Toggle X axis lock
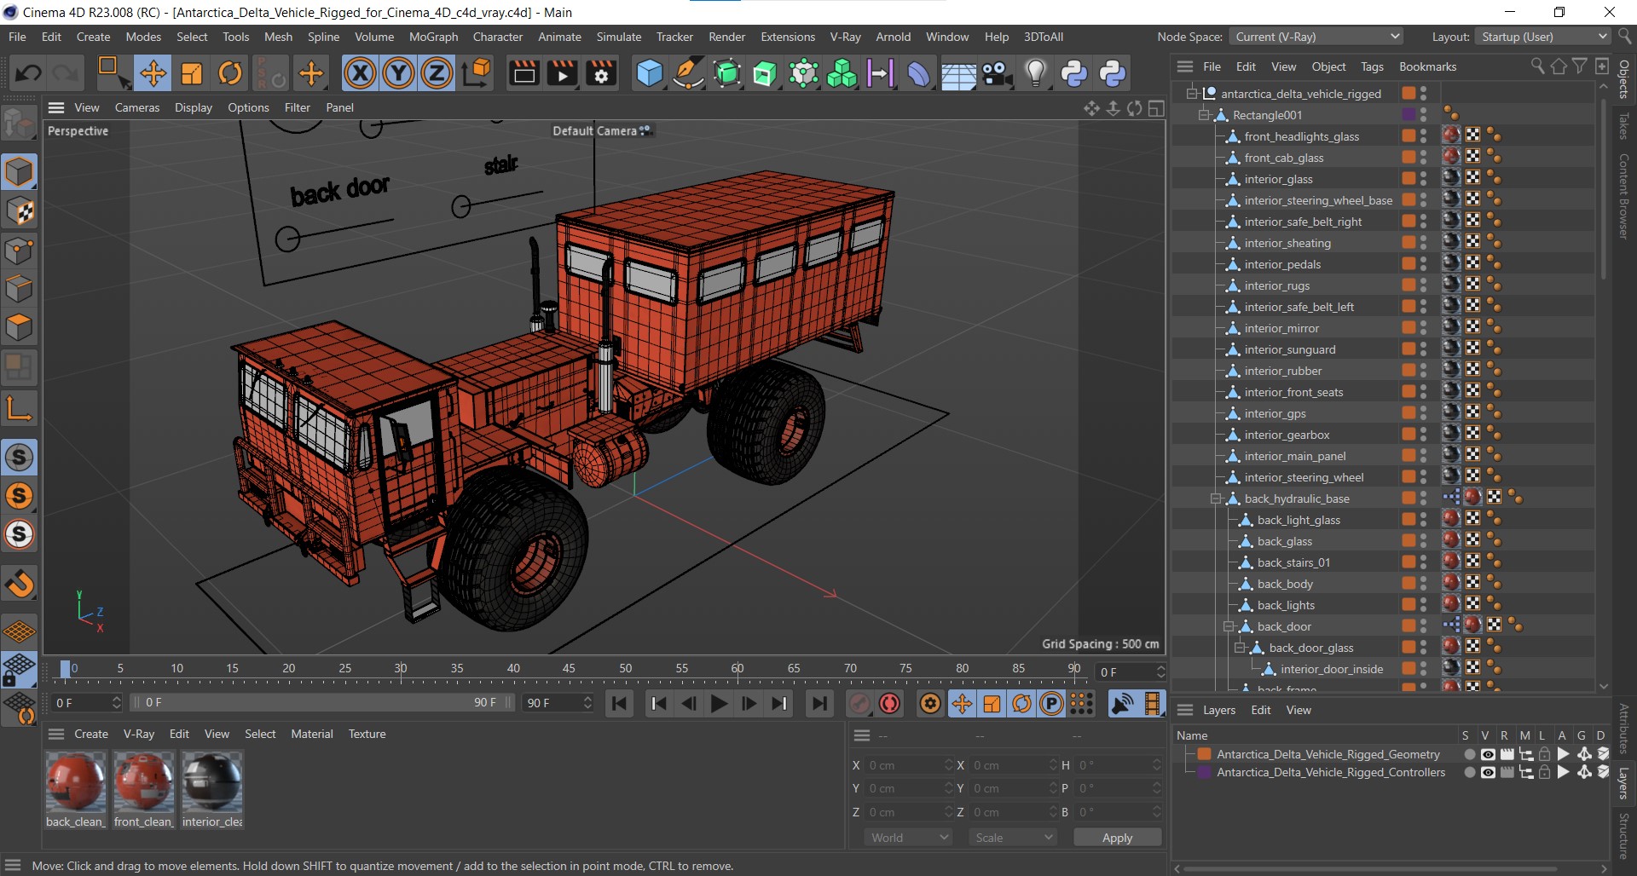Screen dimensions: 1637x876 360,73
